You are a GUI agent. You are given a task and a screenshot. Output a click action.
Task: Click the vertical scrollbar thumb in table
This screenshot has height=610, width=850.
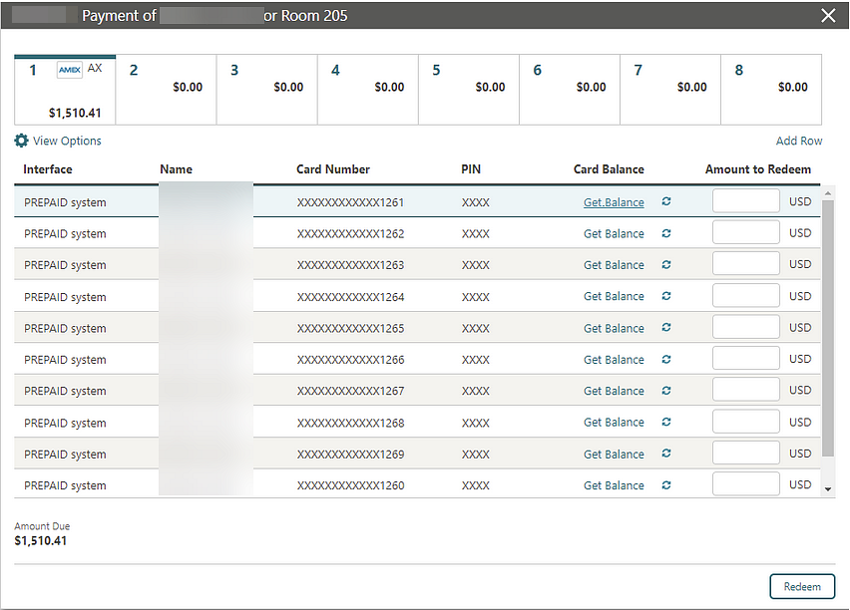(x=828, y=328)
